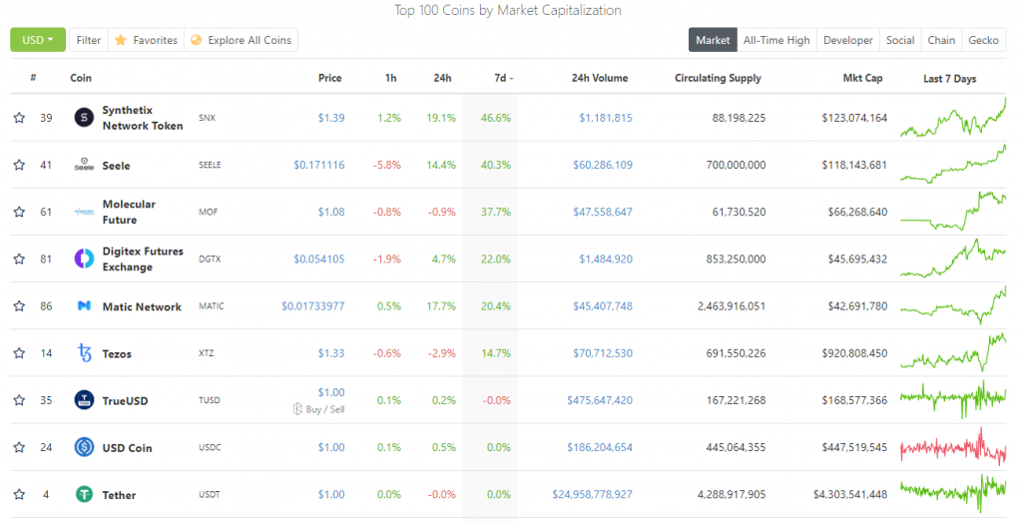Click the Tezos coin logo

(84, 352)
